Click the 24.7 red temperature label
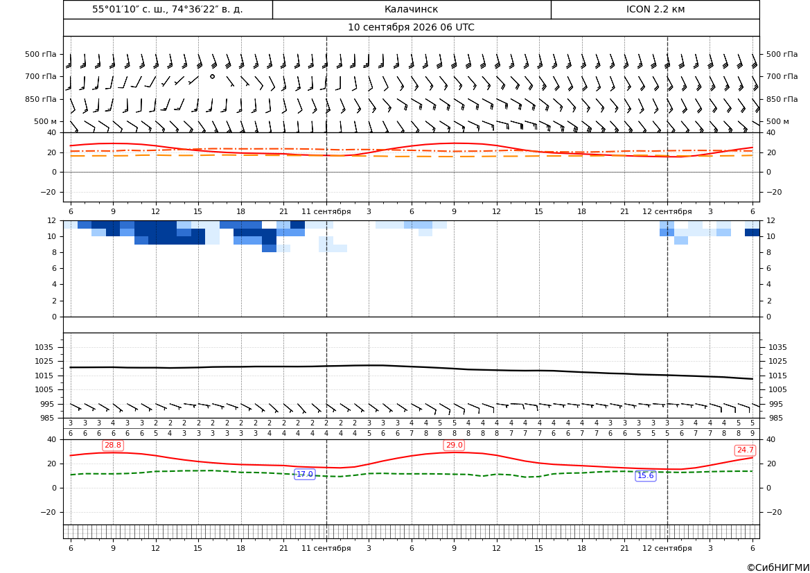This screenshot has height=573, width=810. point(745,450)
